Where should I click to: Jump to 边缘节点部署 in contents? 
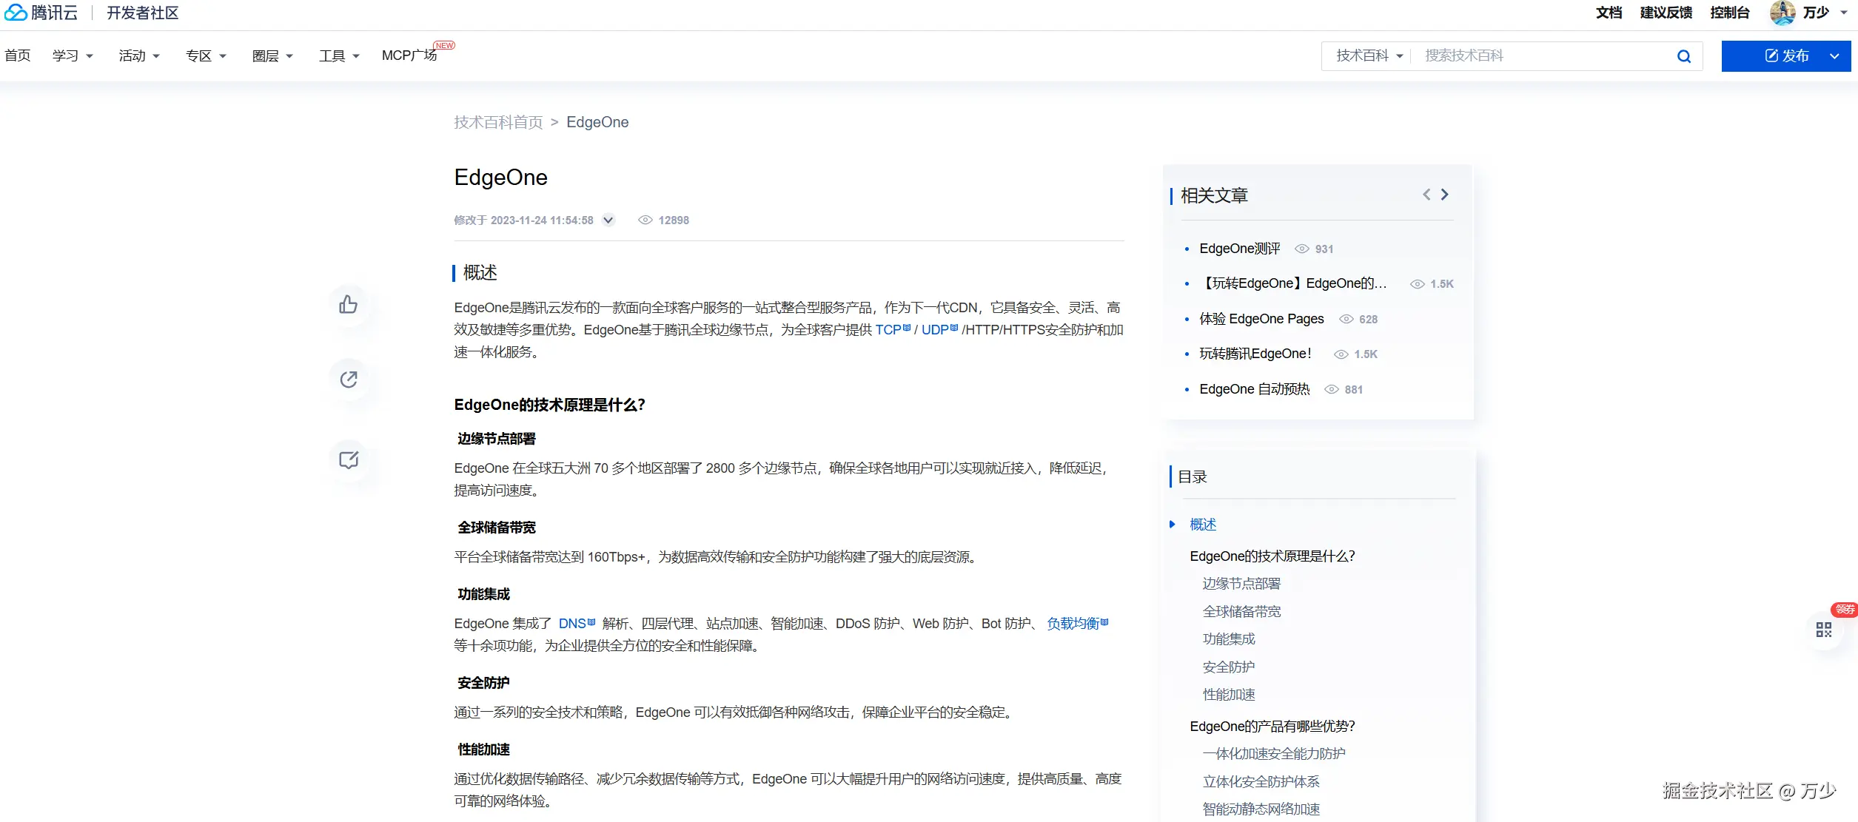(1241, 584)
